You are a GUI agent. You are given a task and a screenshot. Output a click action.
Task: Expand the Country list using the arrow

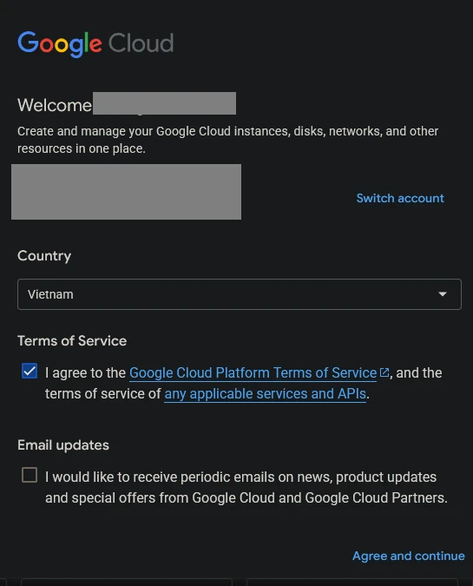tap(443, 294)
